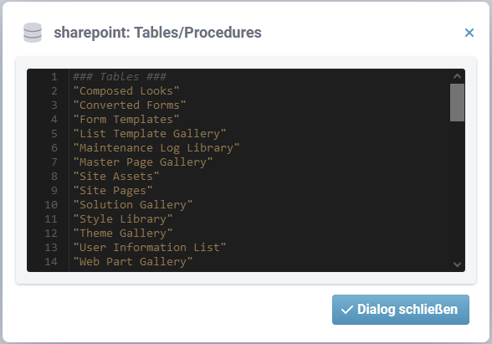Click the Dialog schließen button

(401, 310)
